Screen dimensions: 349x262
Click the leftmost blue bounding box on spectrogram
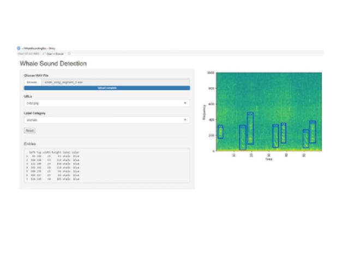point(221,132)
